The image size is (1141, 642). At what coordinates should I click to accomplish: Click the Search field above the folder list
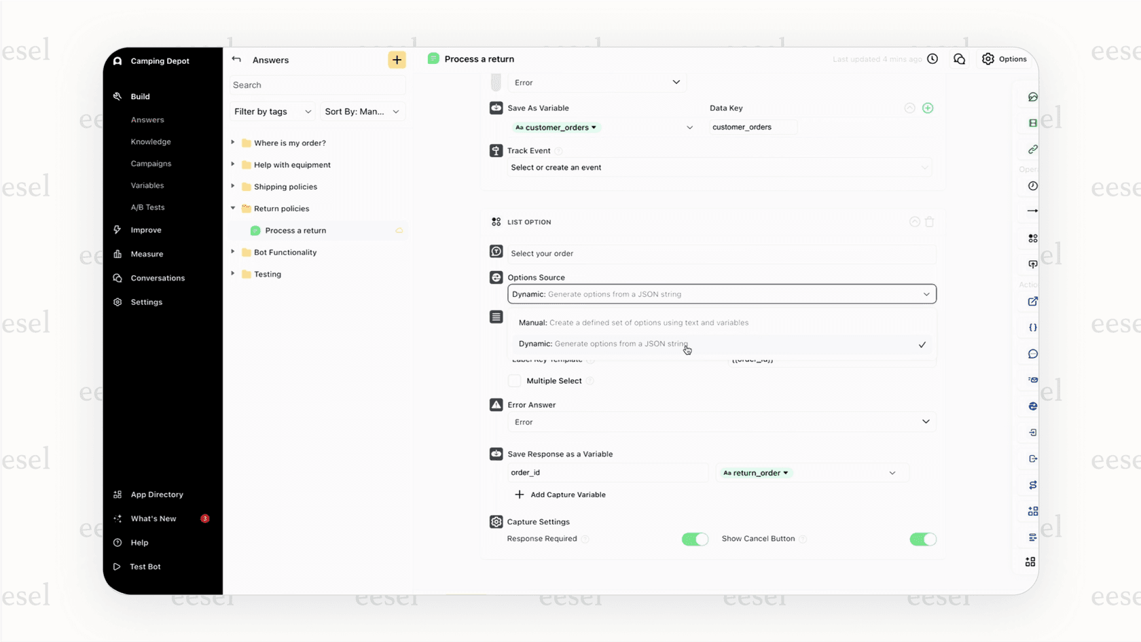point(316,85)
